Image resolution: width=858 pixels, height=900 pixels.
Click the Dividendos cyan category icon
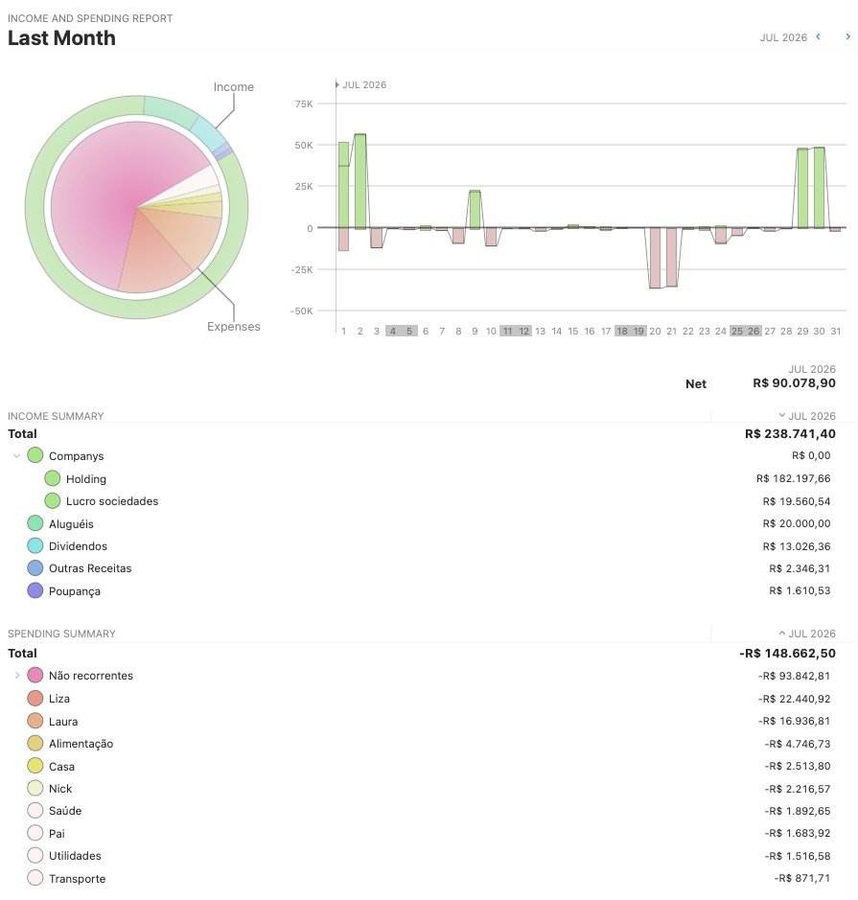(35, 545)
